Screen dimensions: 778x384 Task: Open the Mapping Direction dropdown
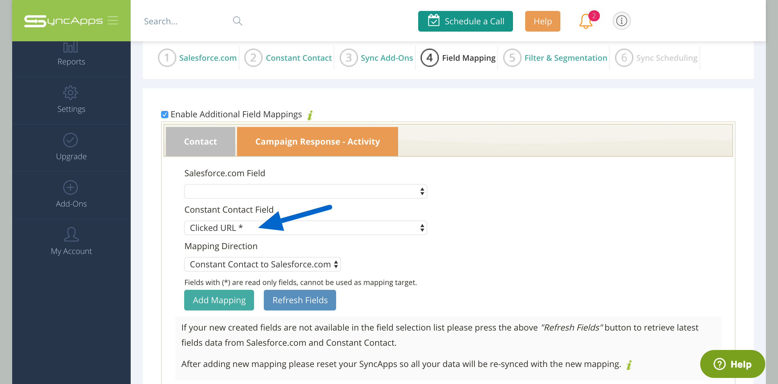(x=263, y=264)
